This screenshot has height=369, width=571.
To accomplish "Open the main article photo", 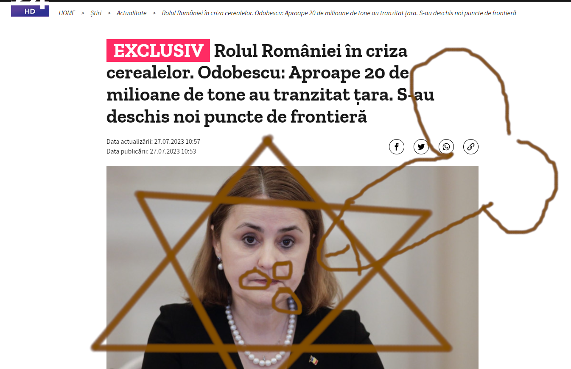I will pyautogui.click(x=292, y=267).
